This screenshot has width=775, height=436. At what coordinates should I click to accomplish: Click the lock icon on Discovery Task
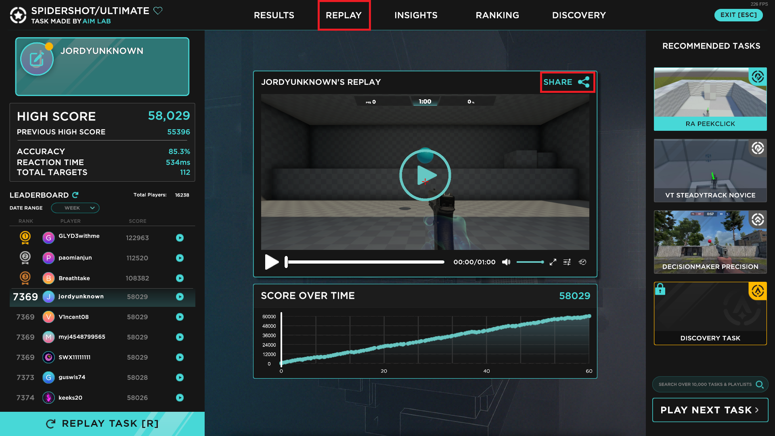tap(660, 289)
